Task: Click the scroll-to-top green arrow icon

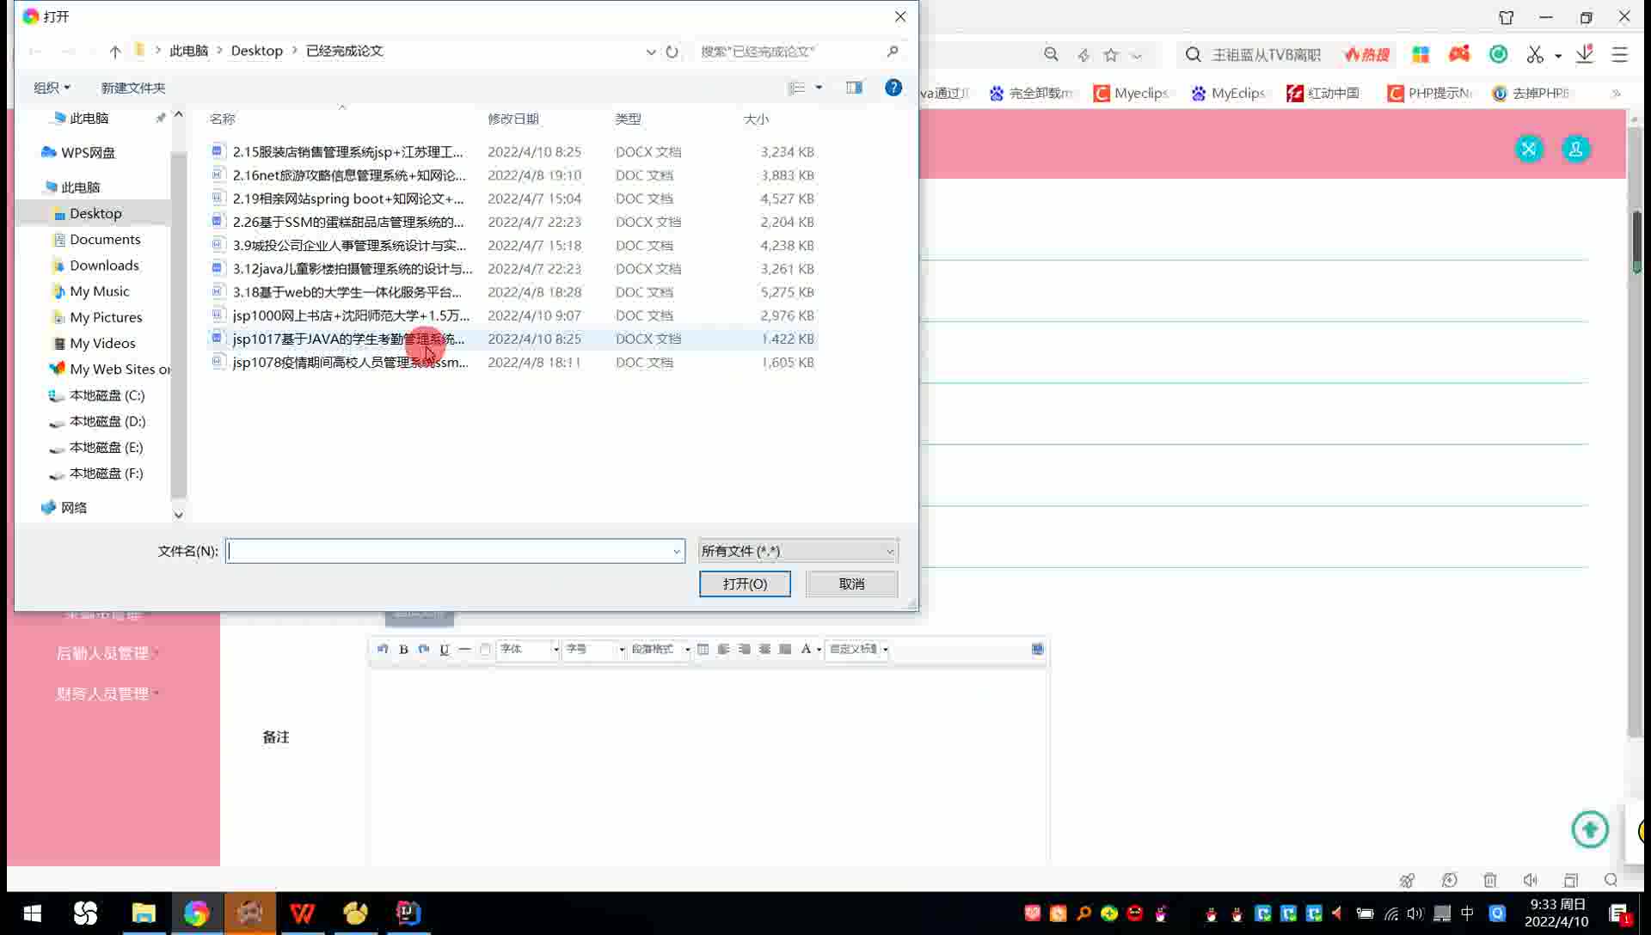Action: coord(1589,829)
